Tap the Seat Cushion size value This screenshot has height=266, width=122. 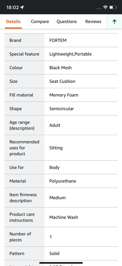[x=62, y=81]
